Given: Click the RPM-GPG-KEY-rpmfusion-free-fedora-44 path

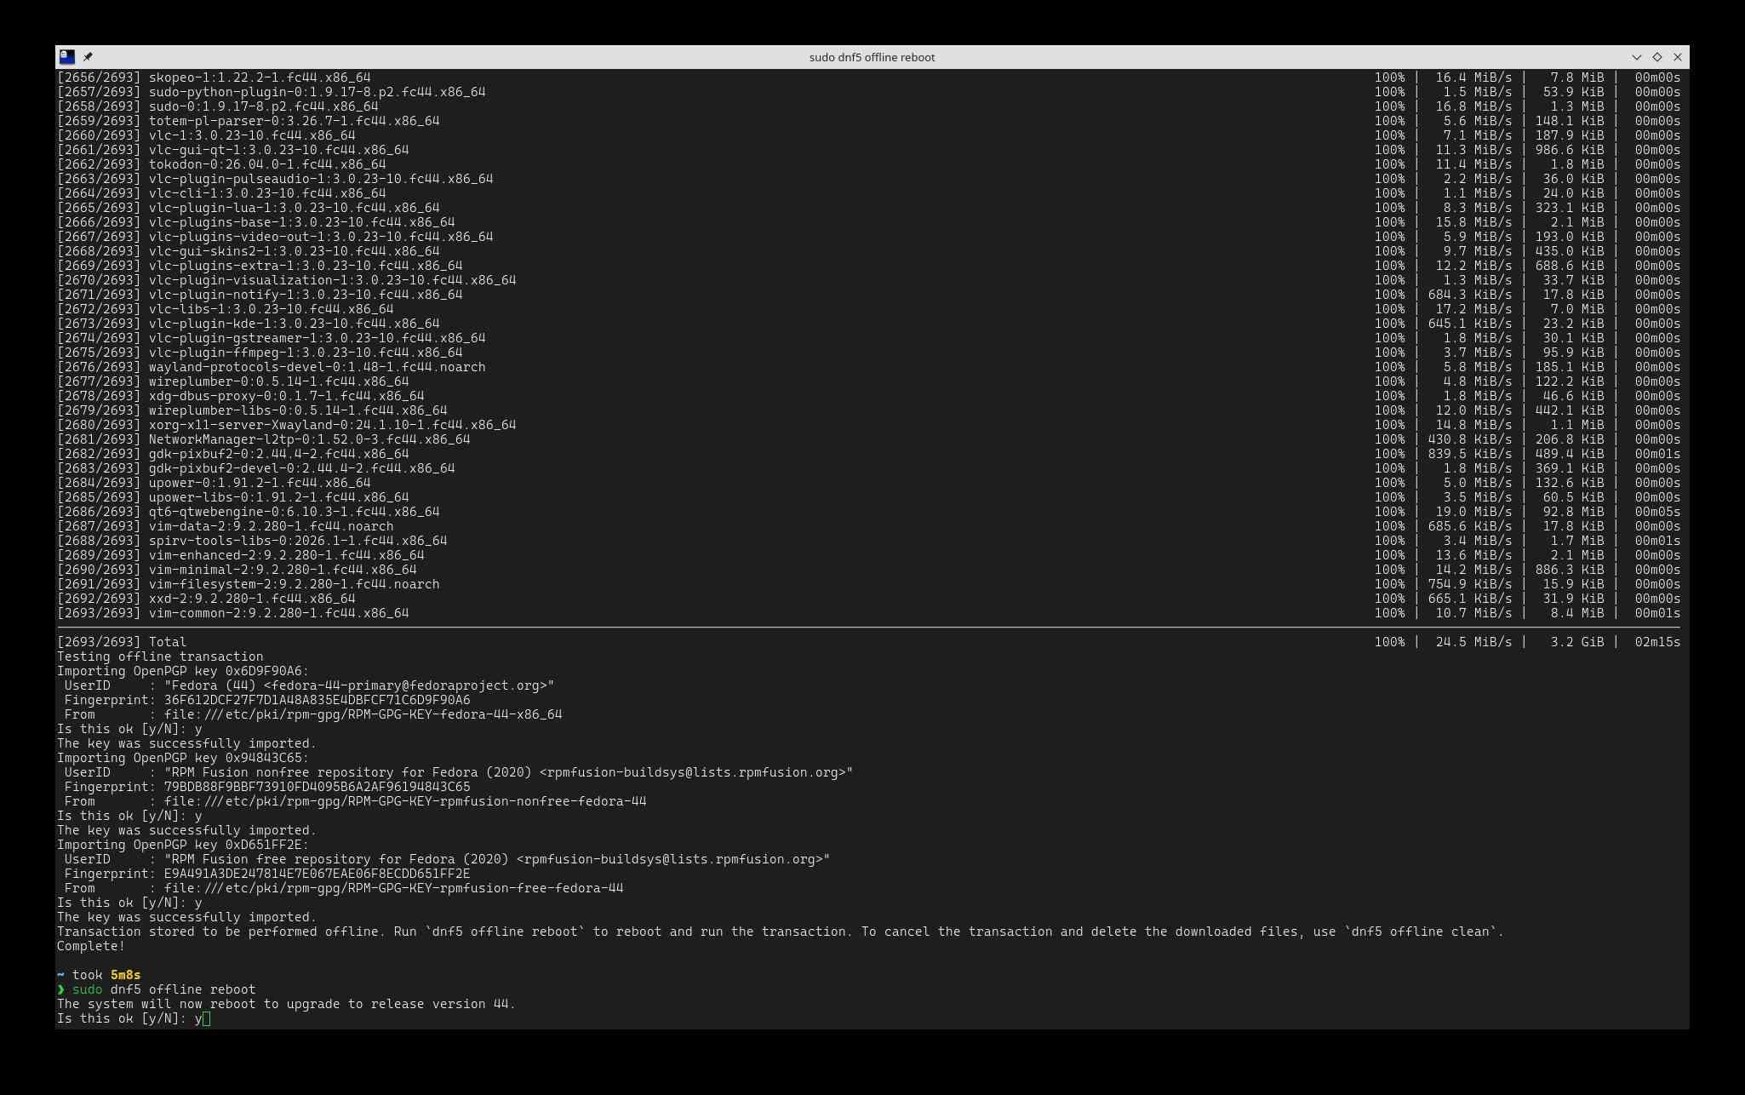Looking at the screenshot, I should coord(393,888).
